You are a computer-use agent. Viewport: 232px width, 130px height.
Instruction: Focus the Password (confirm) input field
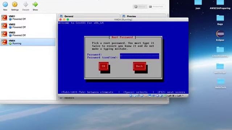140,57
